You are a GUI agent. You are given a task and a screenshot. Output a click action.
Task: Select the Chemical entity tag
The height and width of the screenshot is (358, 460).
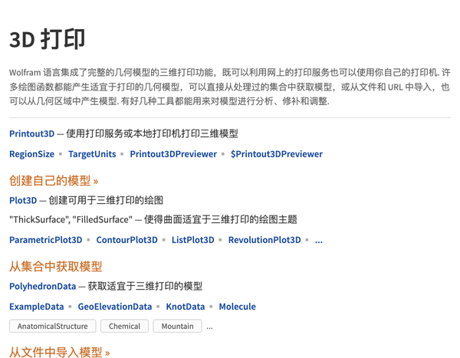point(124,326)
